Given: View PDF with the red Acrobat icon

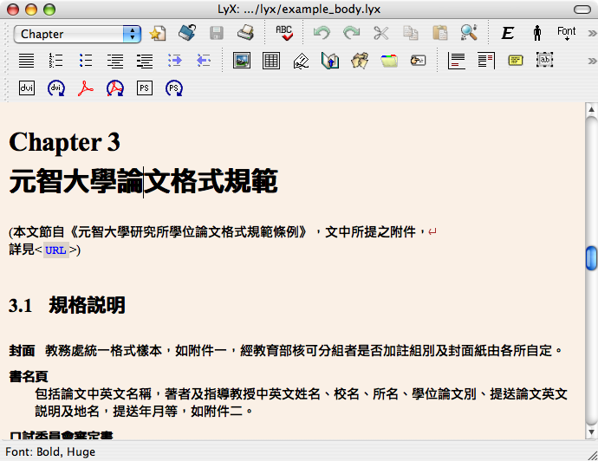Looking at the screenshot, I should [x=86, y=88].
